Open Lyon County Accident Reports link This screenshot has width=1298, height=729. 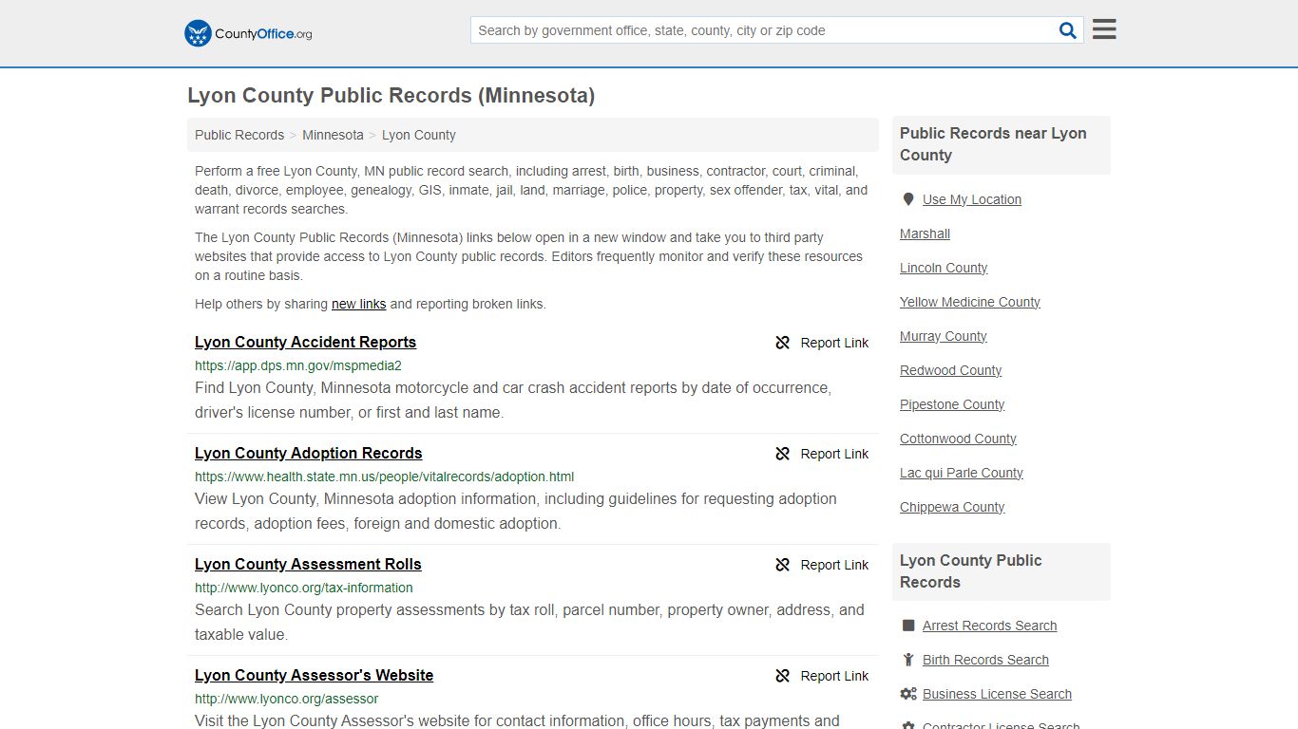point(305,343)
